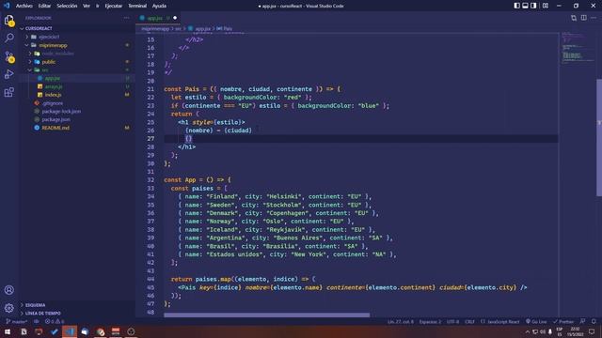Click Prettier in status bar

(563, 321)
